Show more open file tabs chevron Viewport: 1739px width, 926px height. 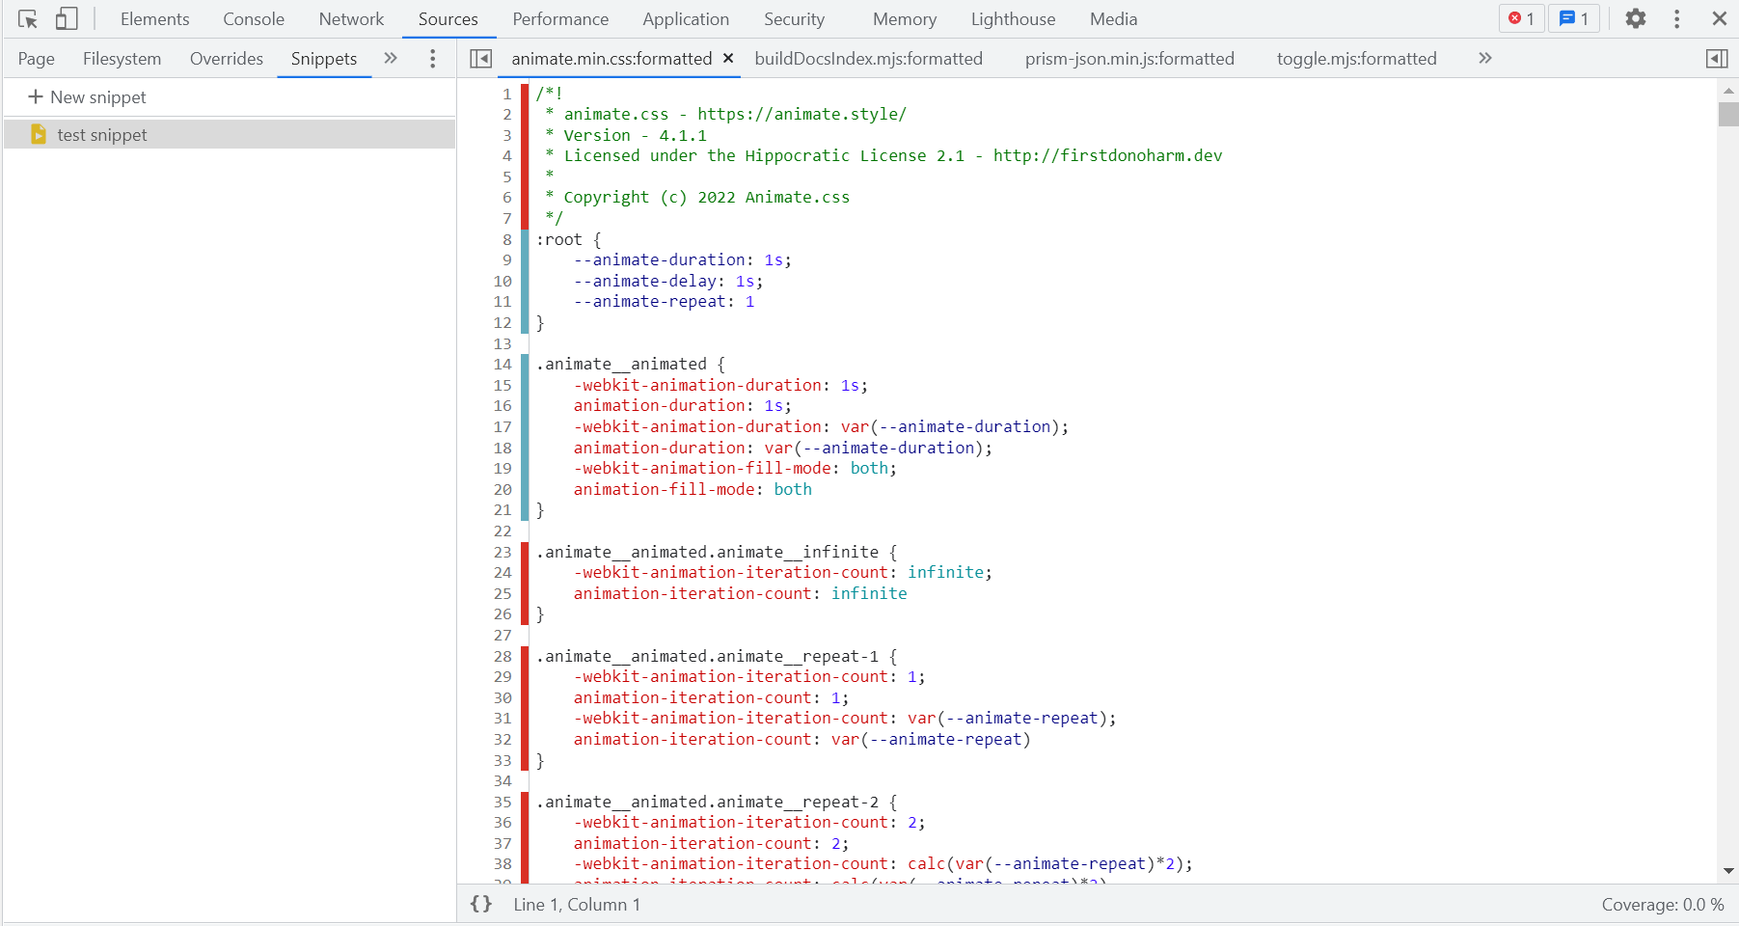[1485, 58]
